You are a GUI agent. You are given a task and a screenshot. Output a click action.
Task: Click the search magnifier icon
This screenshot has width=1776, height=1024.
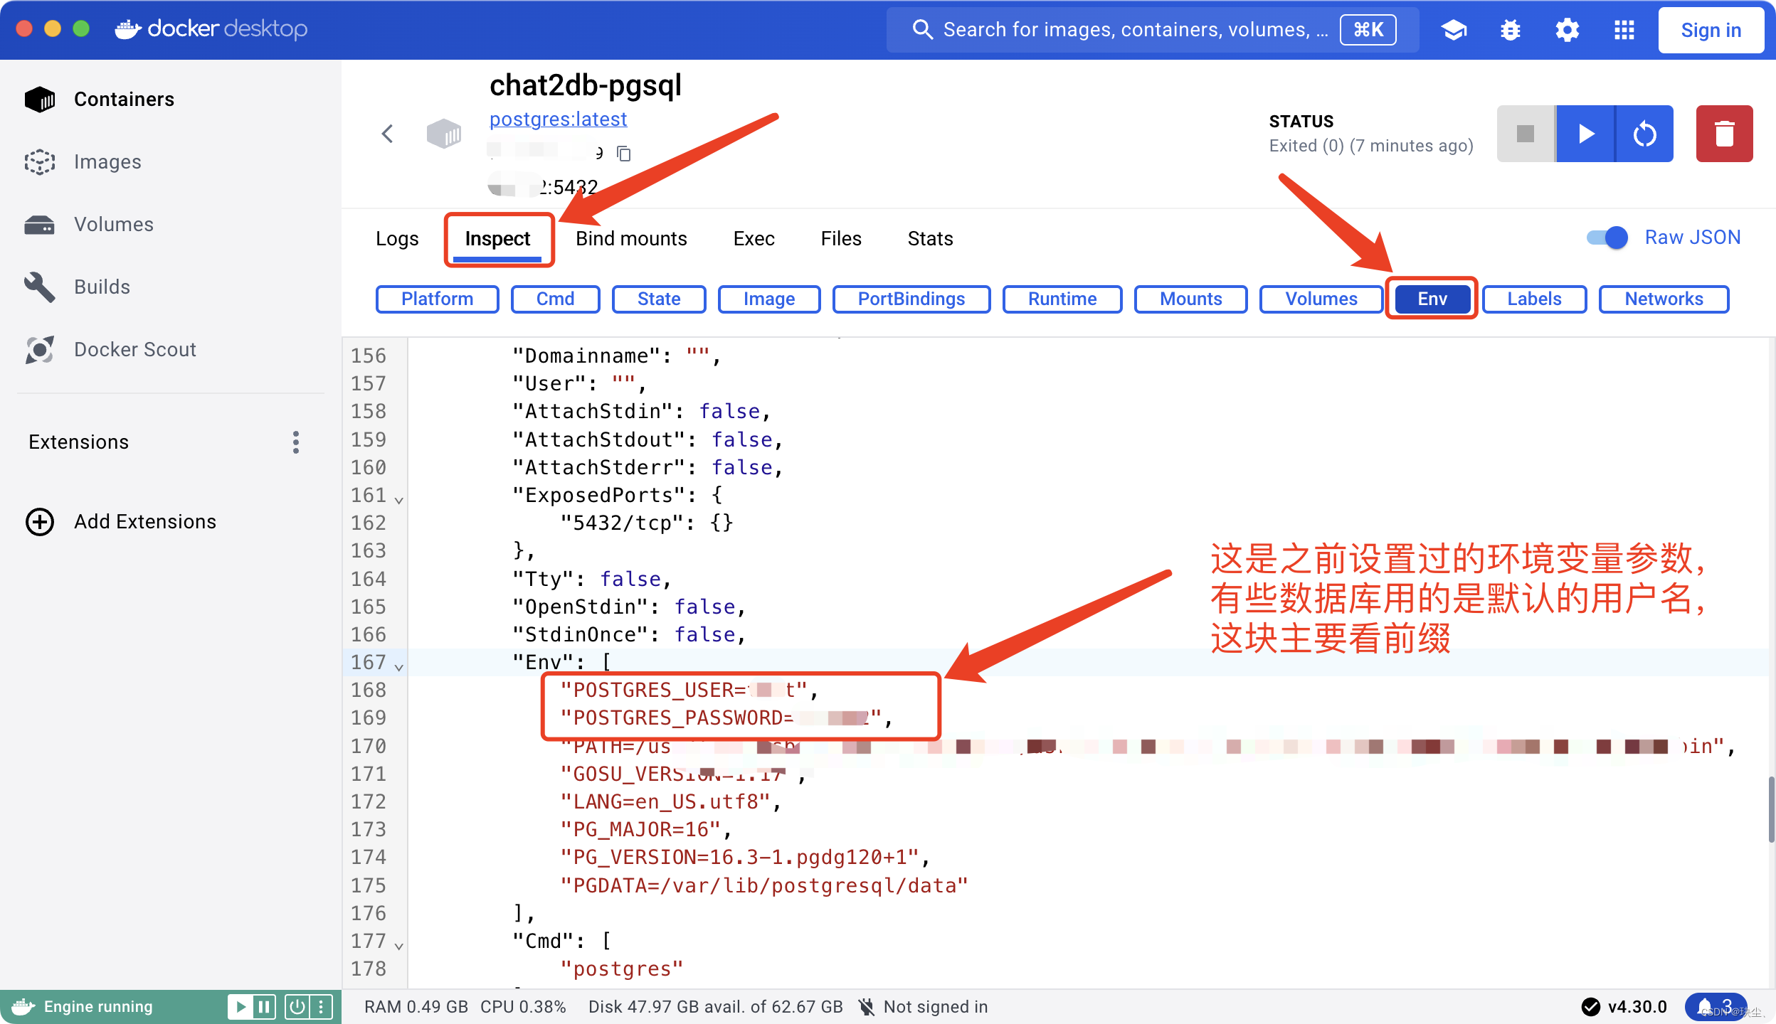click(922, 30)
